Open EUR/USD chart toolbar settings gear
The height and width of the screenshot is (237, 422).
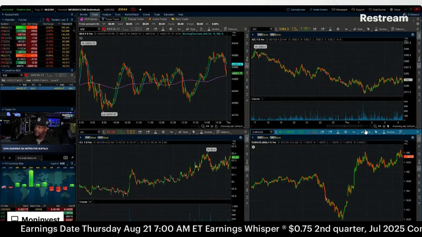[x=346, y=132]
